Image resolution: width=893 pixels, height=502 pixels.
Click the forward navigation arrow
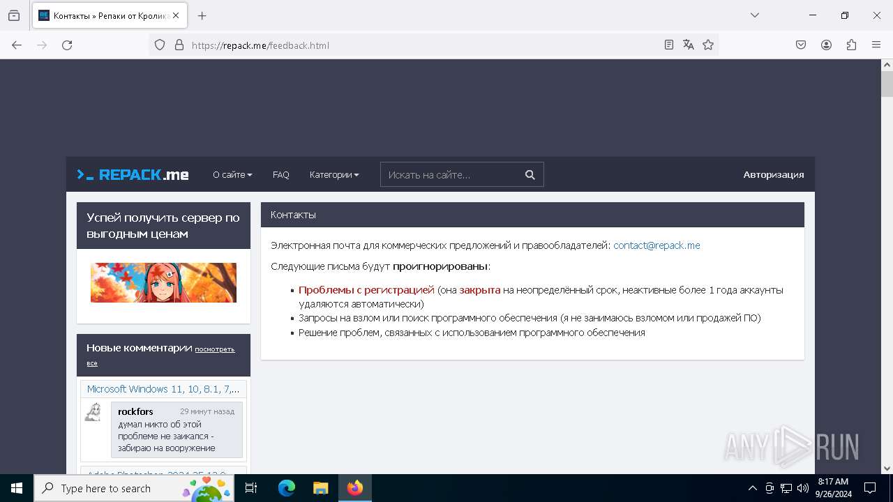pyautogui.click(x=42, y=45)
